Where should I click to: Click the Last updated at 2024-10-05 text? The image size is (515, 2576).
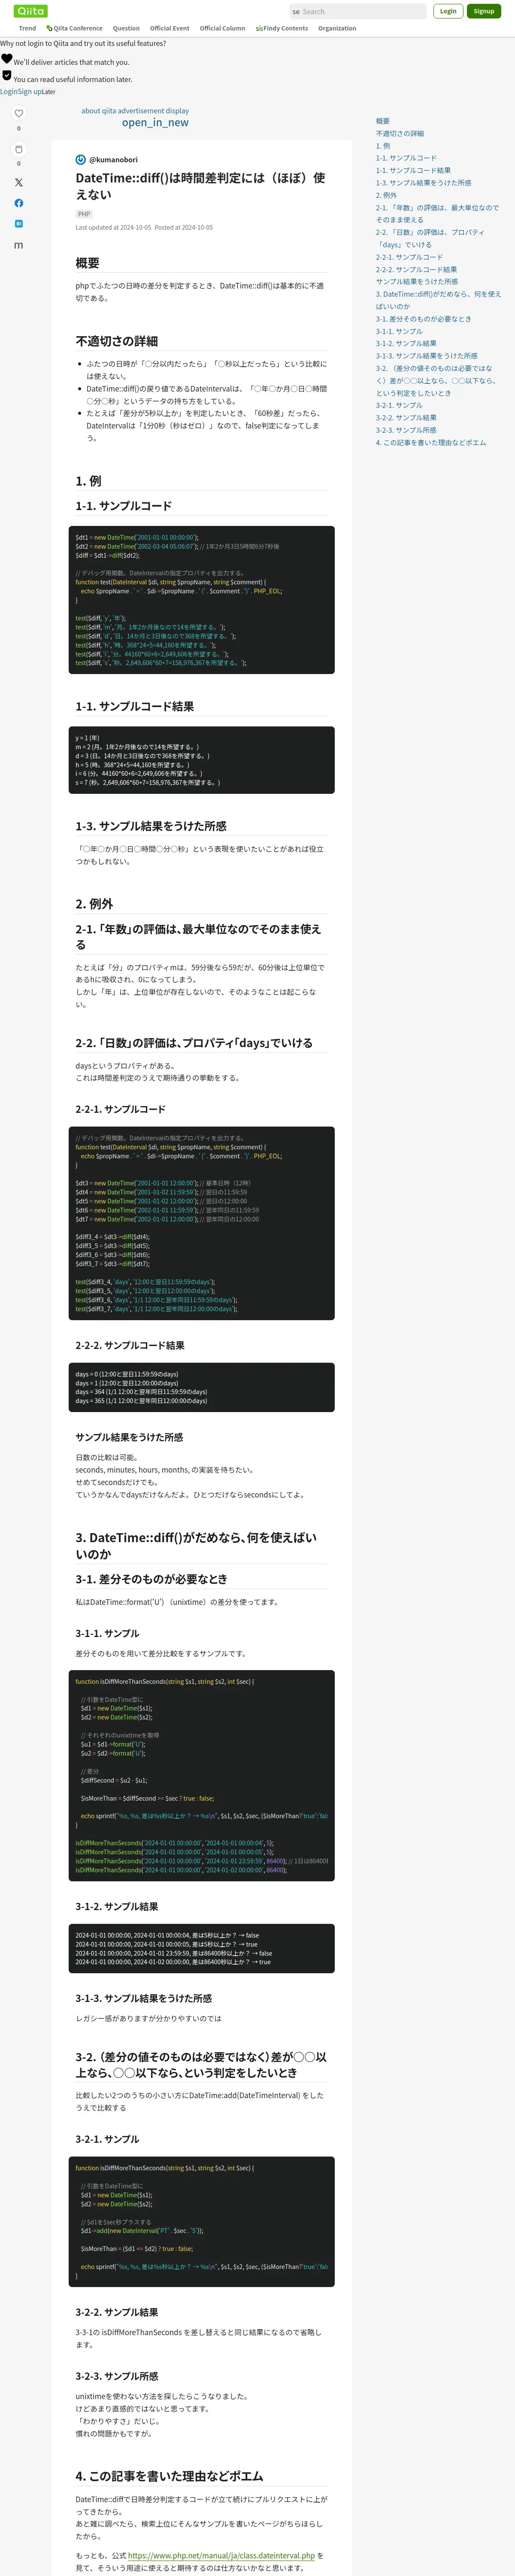tap(113, 227)
